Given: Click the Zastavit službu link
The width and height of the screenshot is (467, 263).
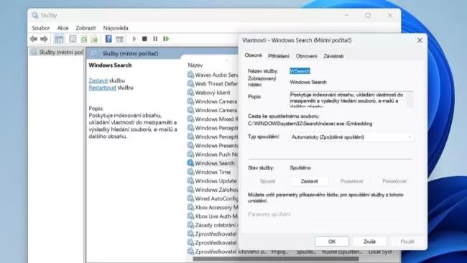Looking at the screenshot, I should [x=98, y=80].
